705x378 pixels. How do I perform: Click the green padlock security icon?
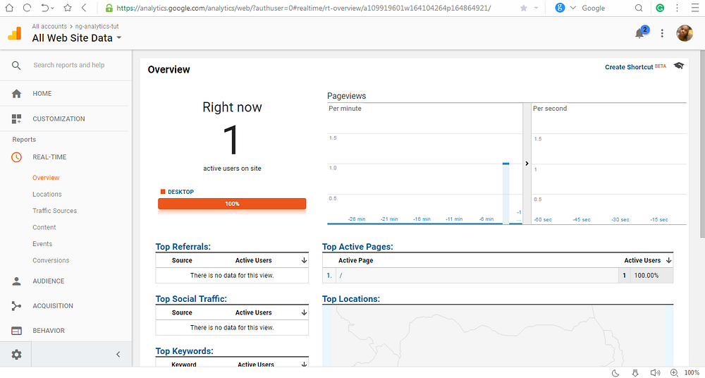pos(109,8)
